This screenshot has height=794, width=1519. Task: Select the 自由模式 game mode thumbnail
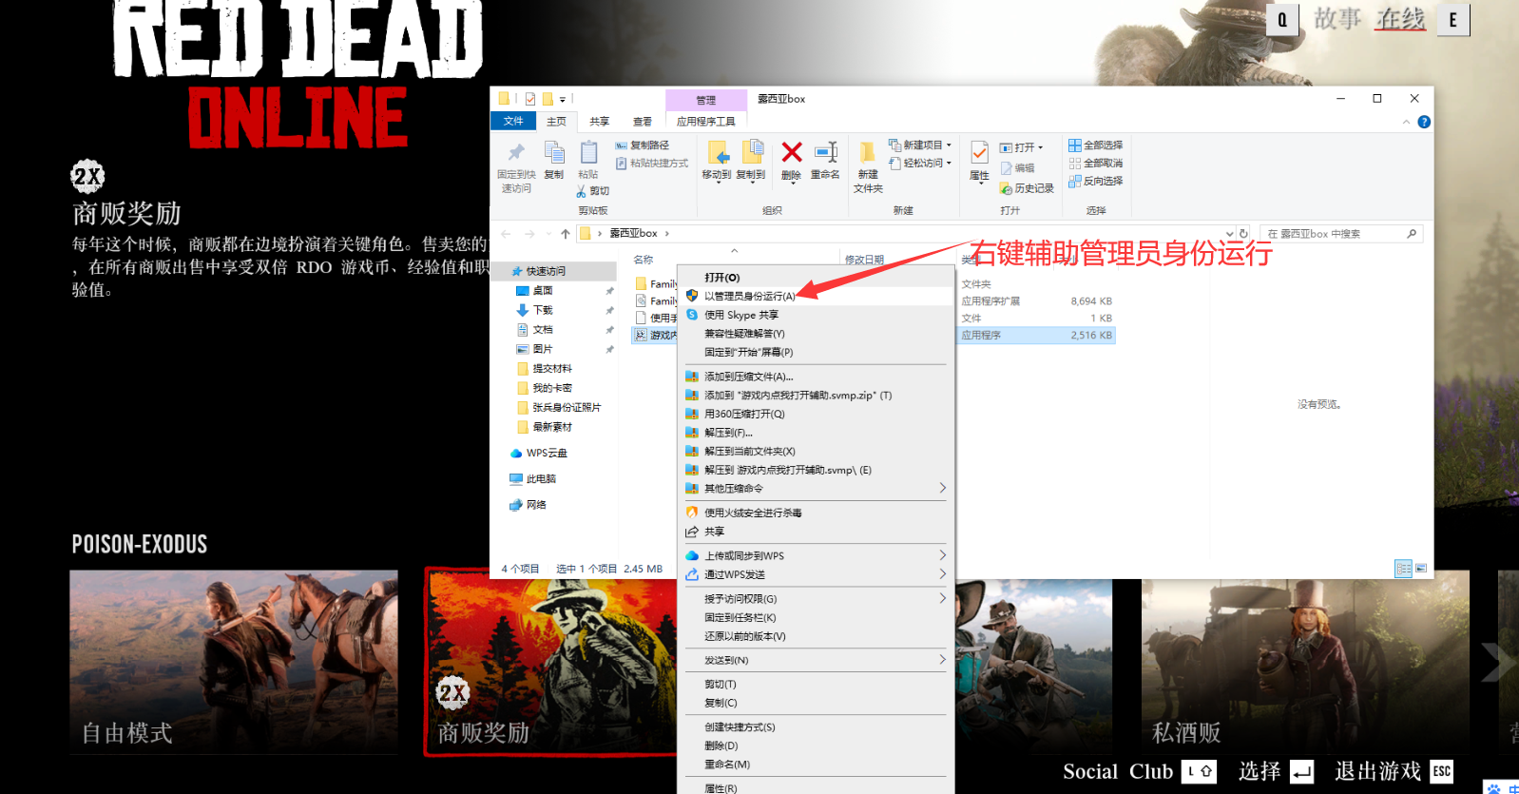click(x=234, y=662)
